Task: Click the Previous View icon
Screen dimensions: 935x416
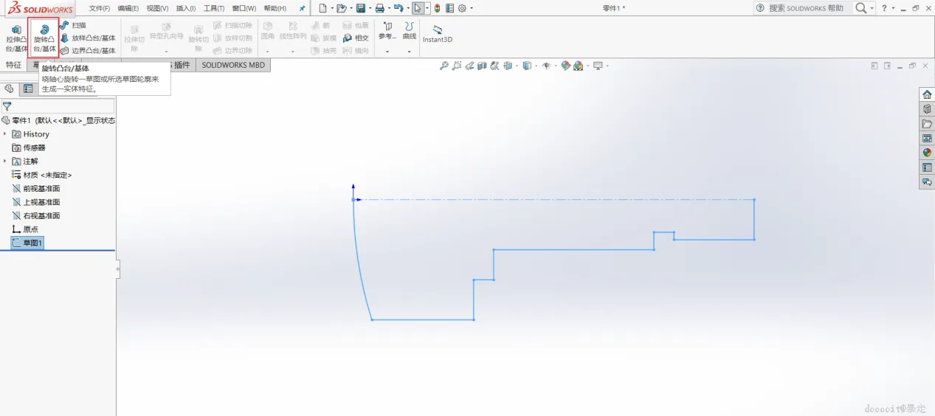Action: pyautogui.click(x=470, y=66)
